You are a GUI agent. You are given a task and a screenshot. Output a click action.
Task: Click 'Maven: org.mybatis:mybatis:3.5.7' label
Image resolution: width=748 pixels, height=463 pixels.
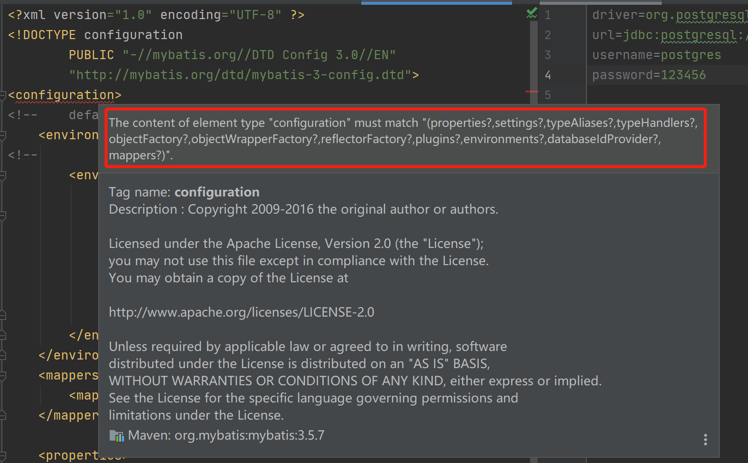tap(226, 435)
